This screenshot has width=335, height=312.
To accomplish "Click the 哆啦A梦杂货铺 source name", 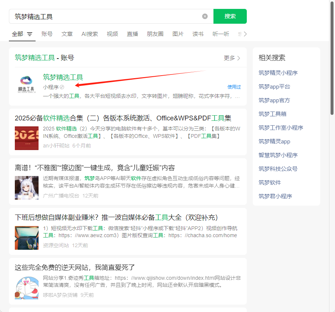I will pos(60,295).
